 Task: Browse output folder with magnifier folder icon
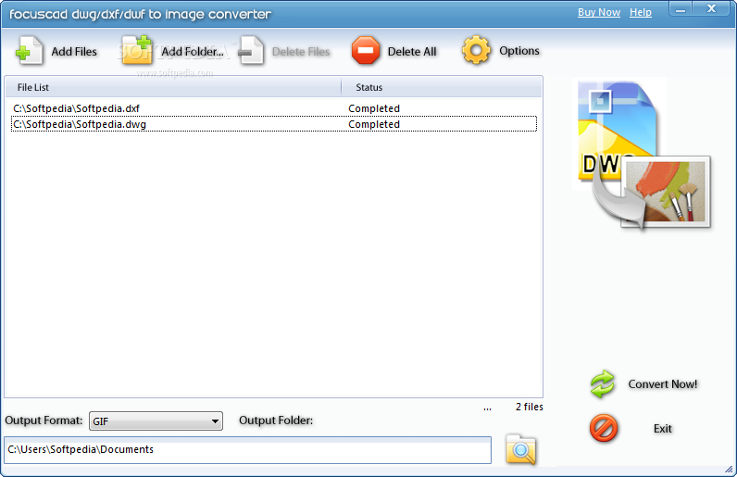520,450
